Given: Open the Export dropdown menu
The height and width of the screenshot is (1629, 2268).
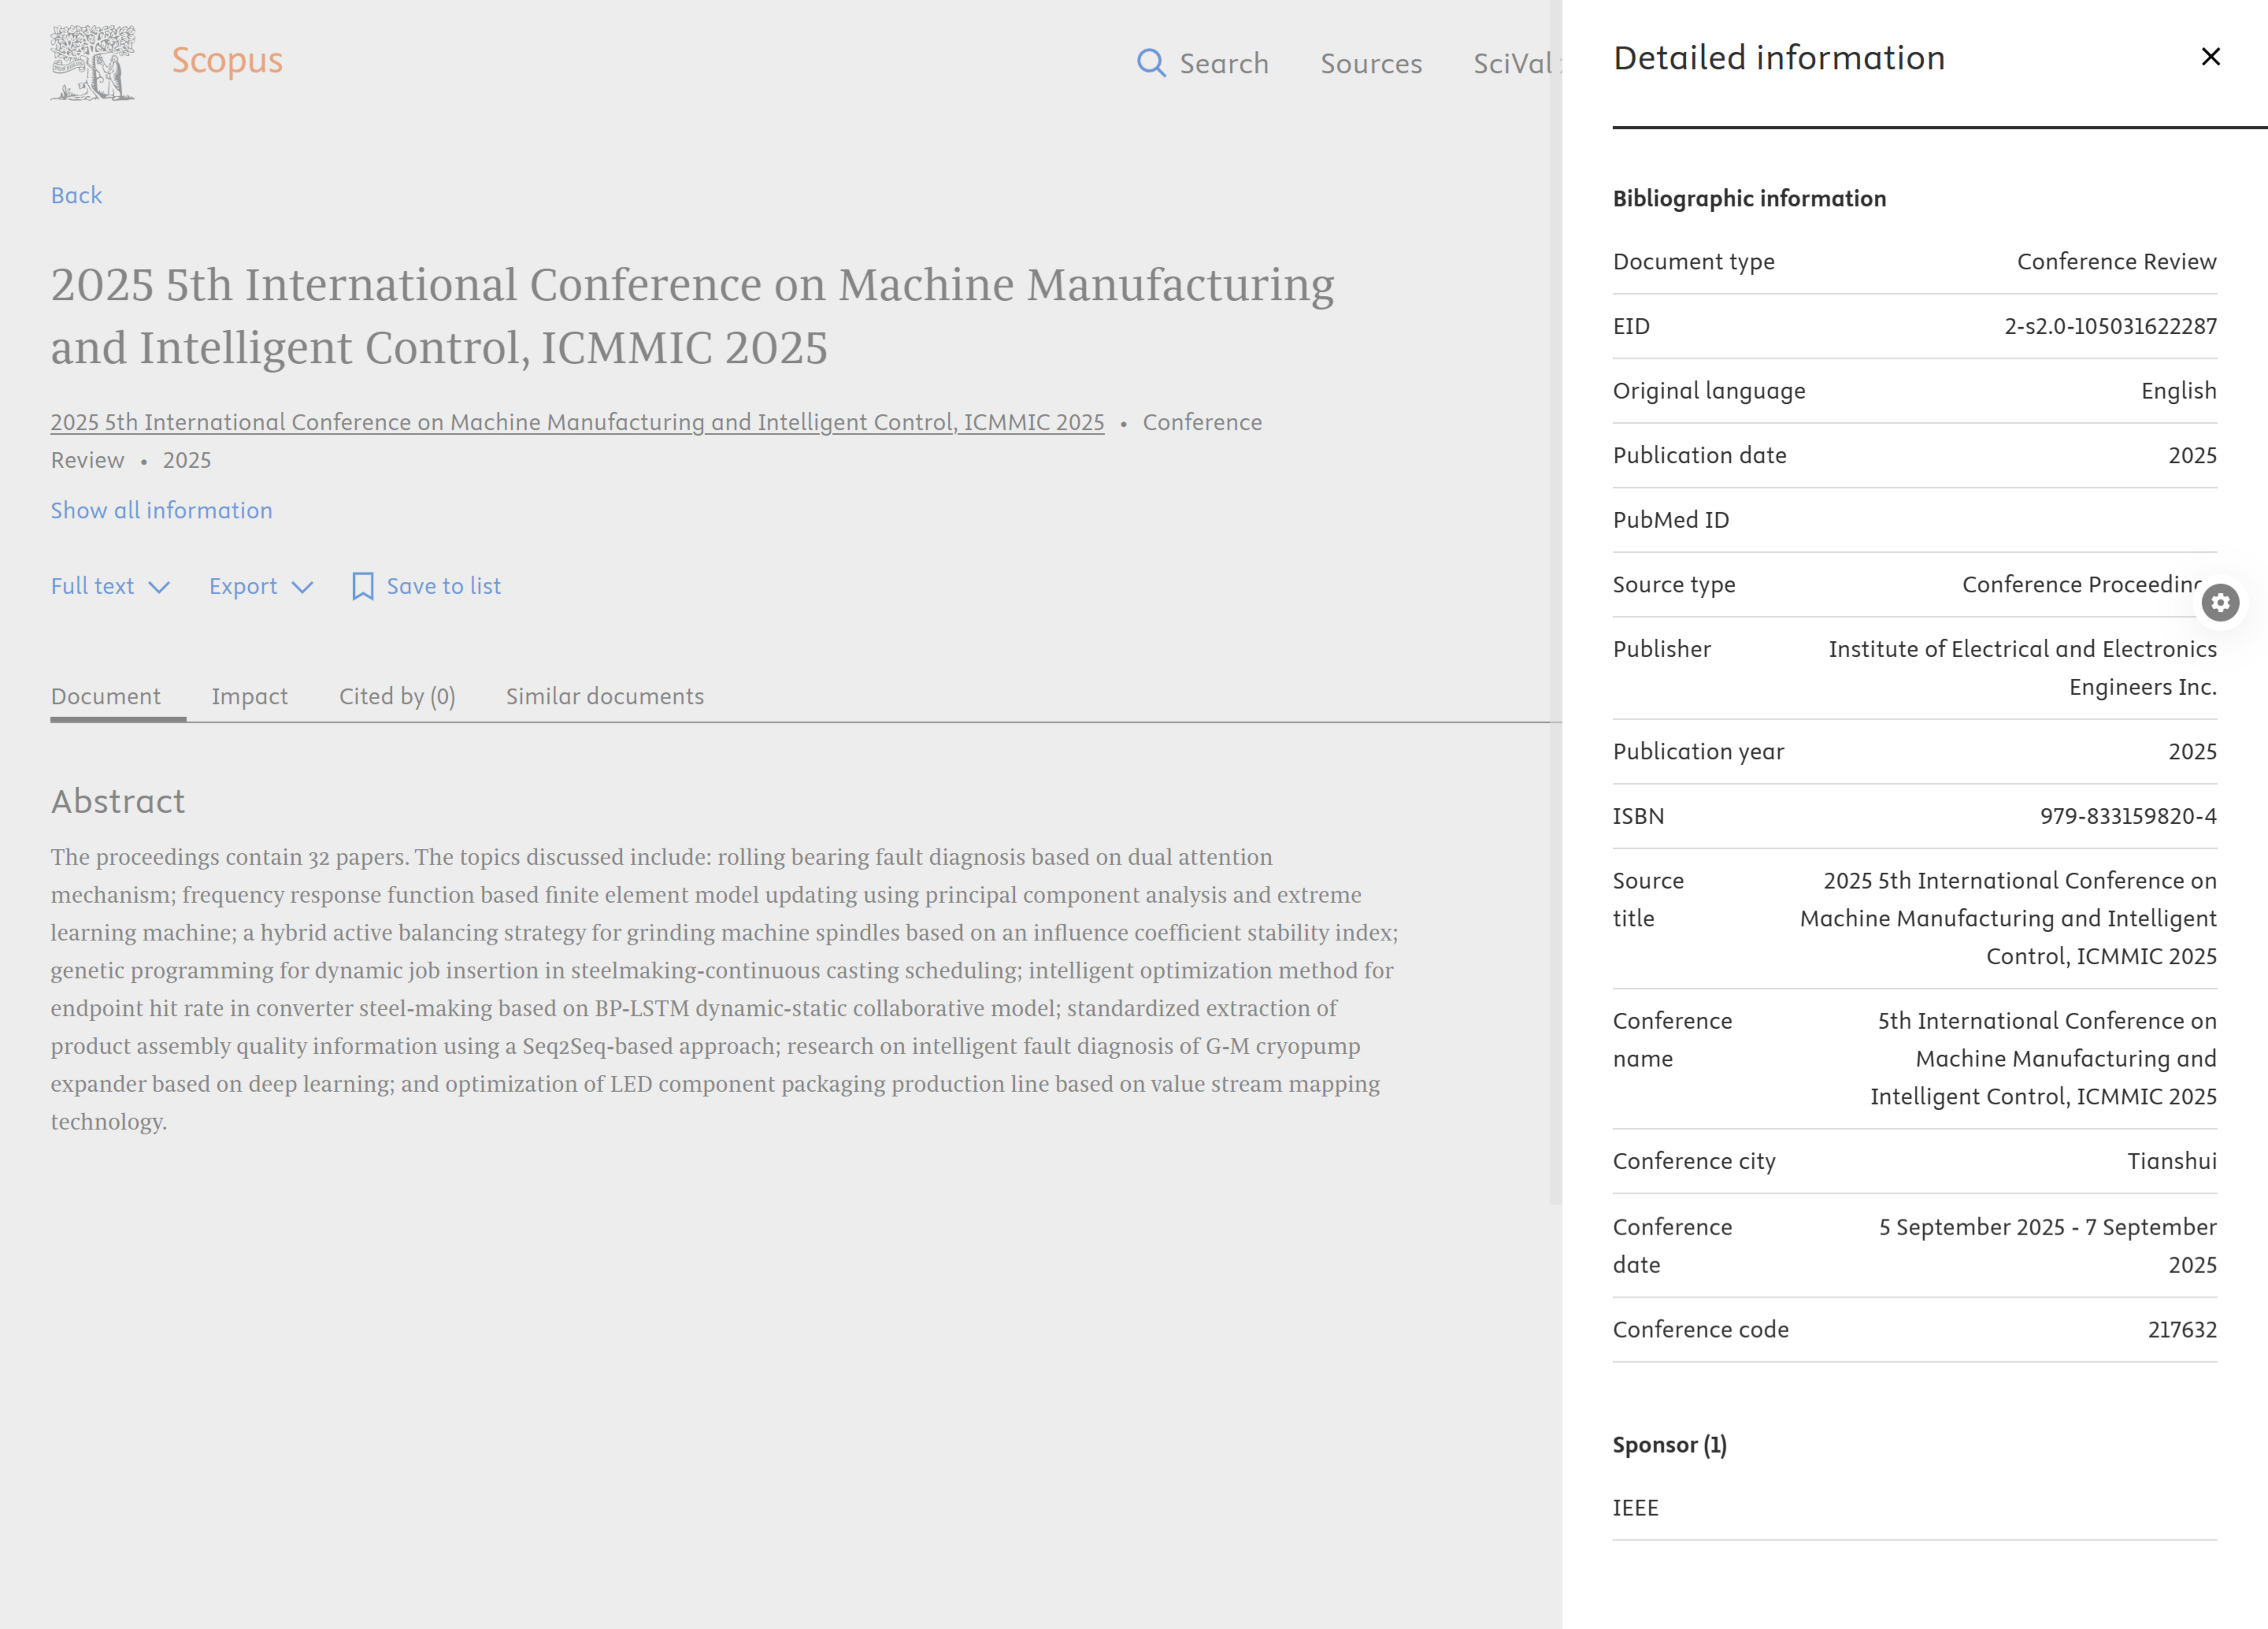Looking at the screenshot, I should click(243, 586).
